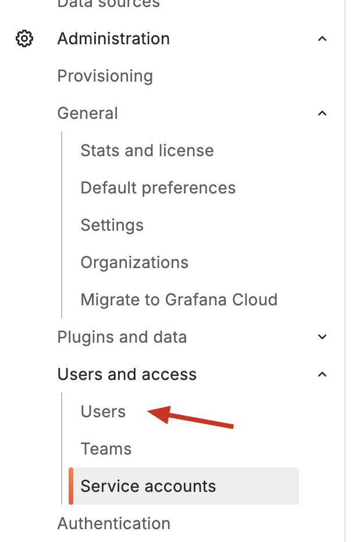Select the General menu item

[x=87, y=113]
